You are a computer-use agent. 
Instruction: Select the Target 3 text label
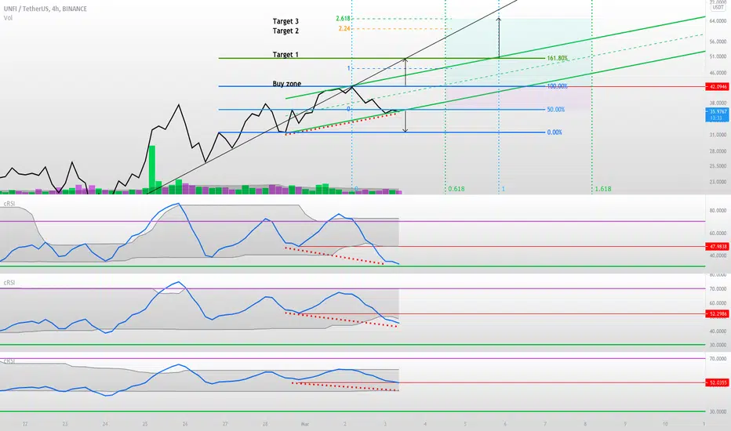285,21
